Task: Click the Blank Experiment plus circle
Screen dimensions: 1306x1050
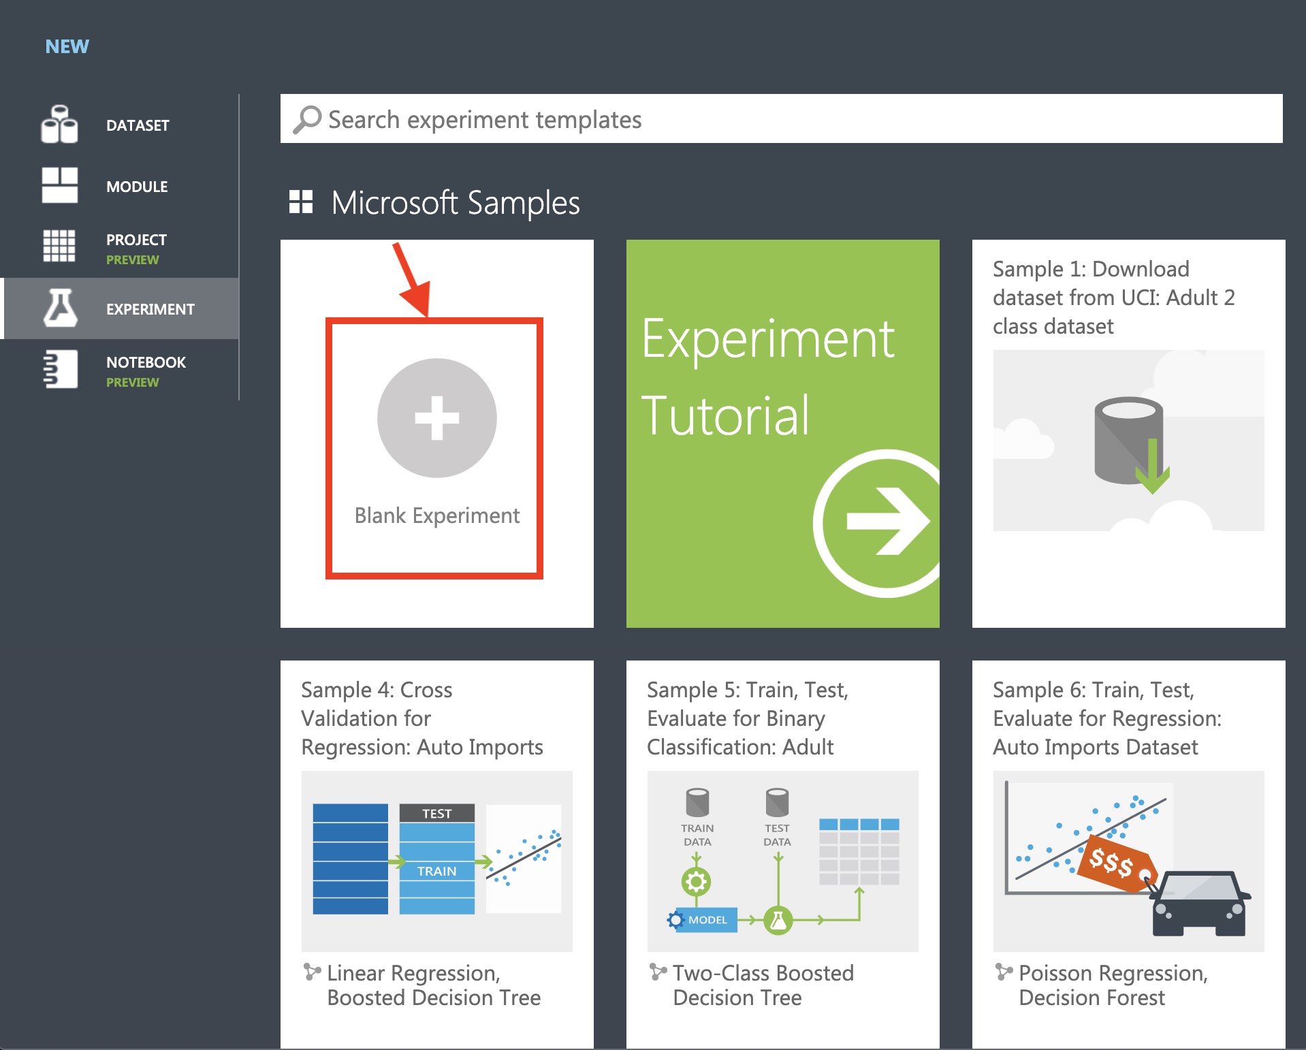Action: pos(437,418)
